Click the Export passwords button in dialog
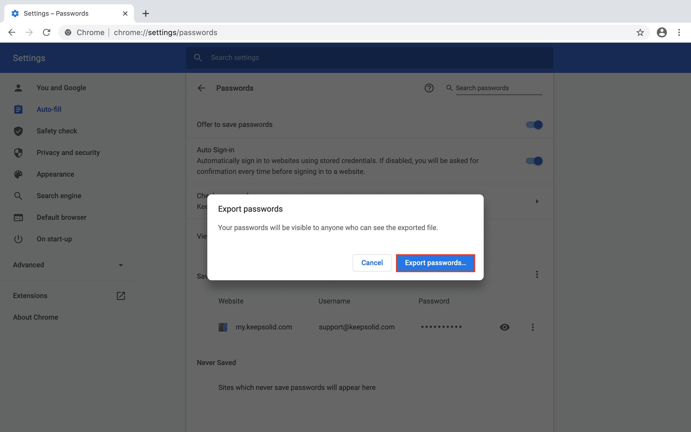The image size is (691, 432). [x=435, y=262]
